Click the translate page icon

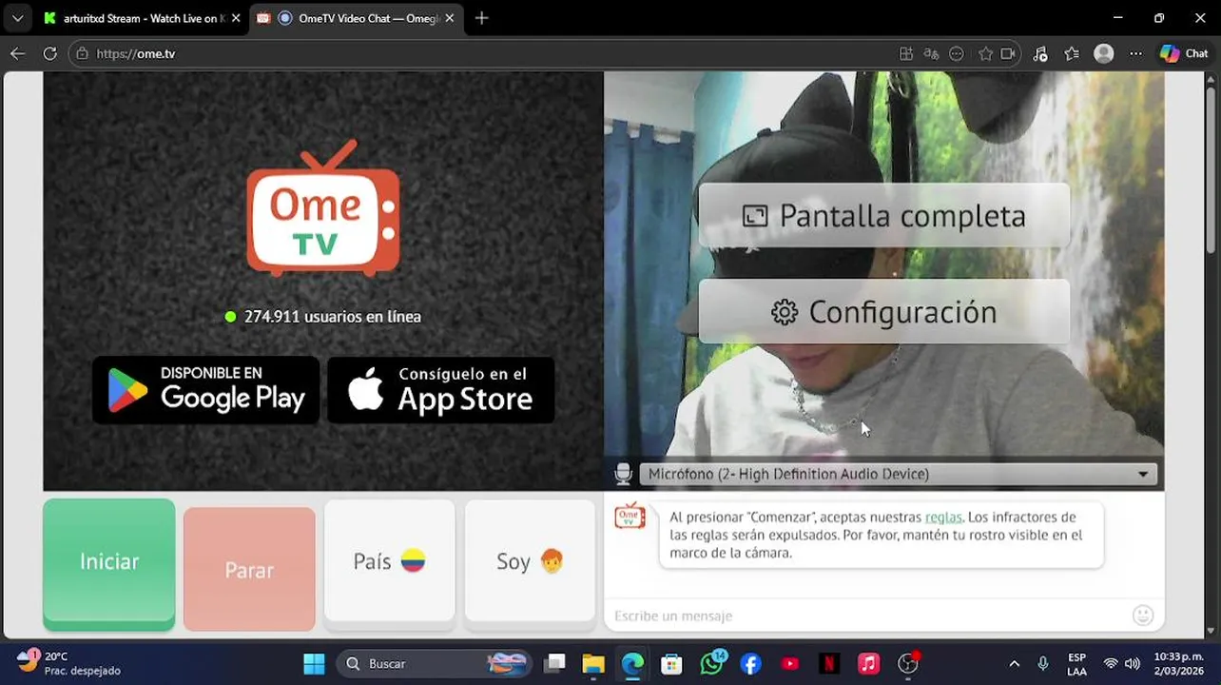coord(931,53)
